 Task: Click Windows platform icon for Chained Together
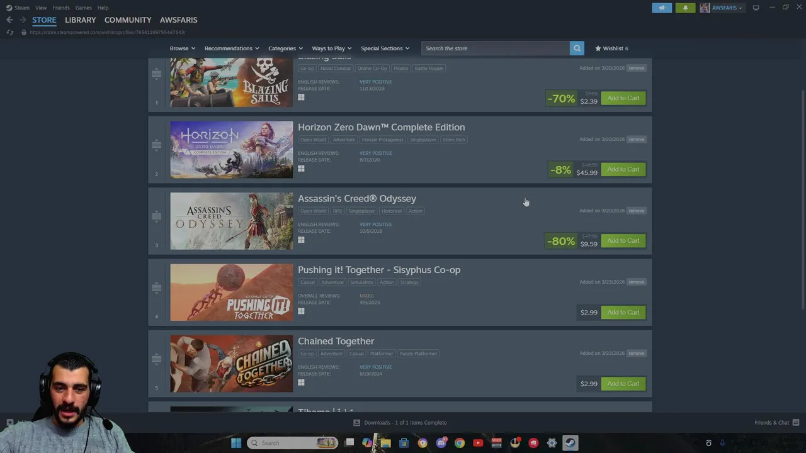pyautogui.click(x=301, y=383)
